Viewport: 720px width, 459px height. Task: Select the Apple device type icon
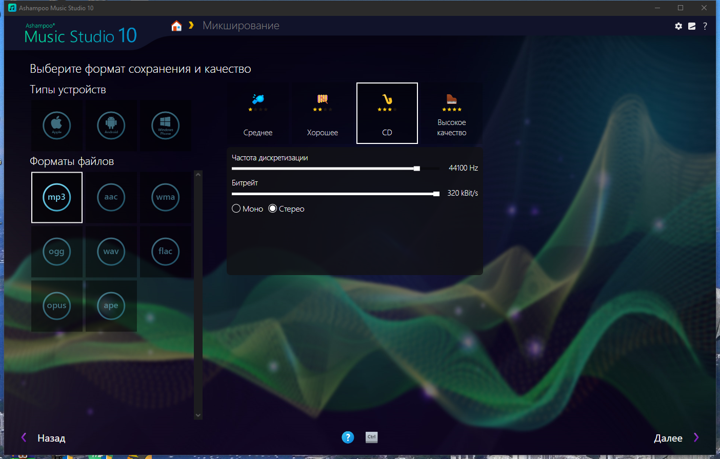coord(56,125)
